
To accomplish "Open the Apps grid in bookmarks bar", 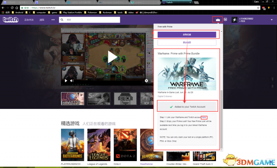I will pos(3,13).
